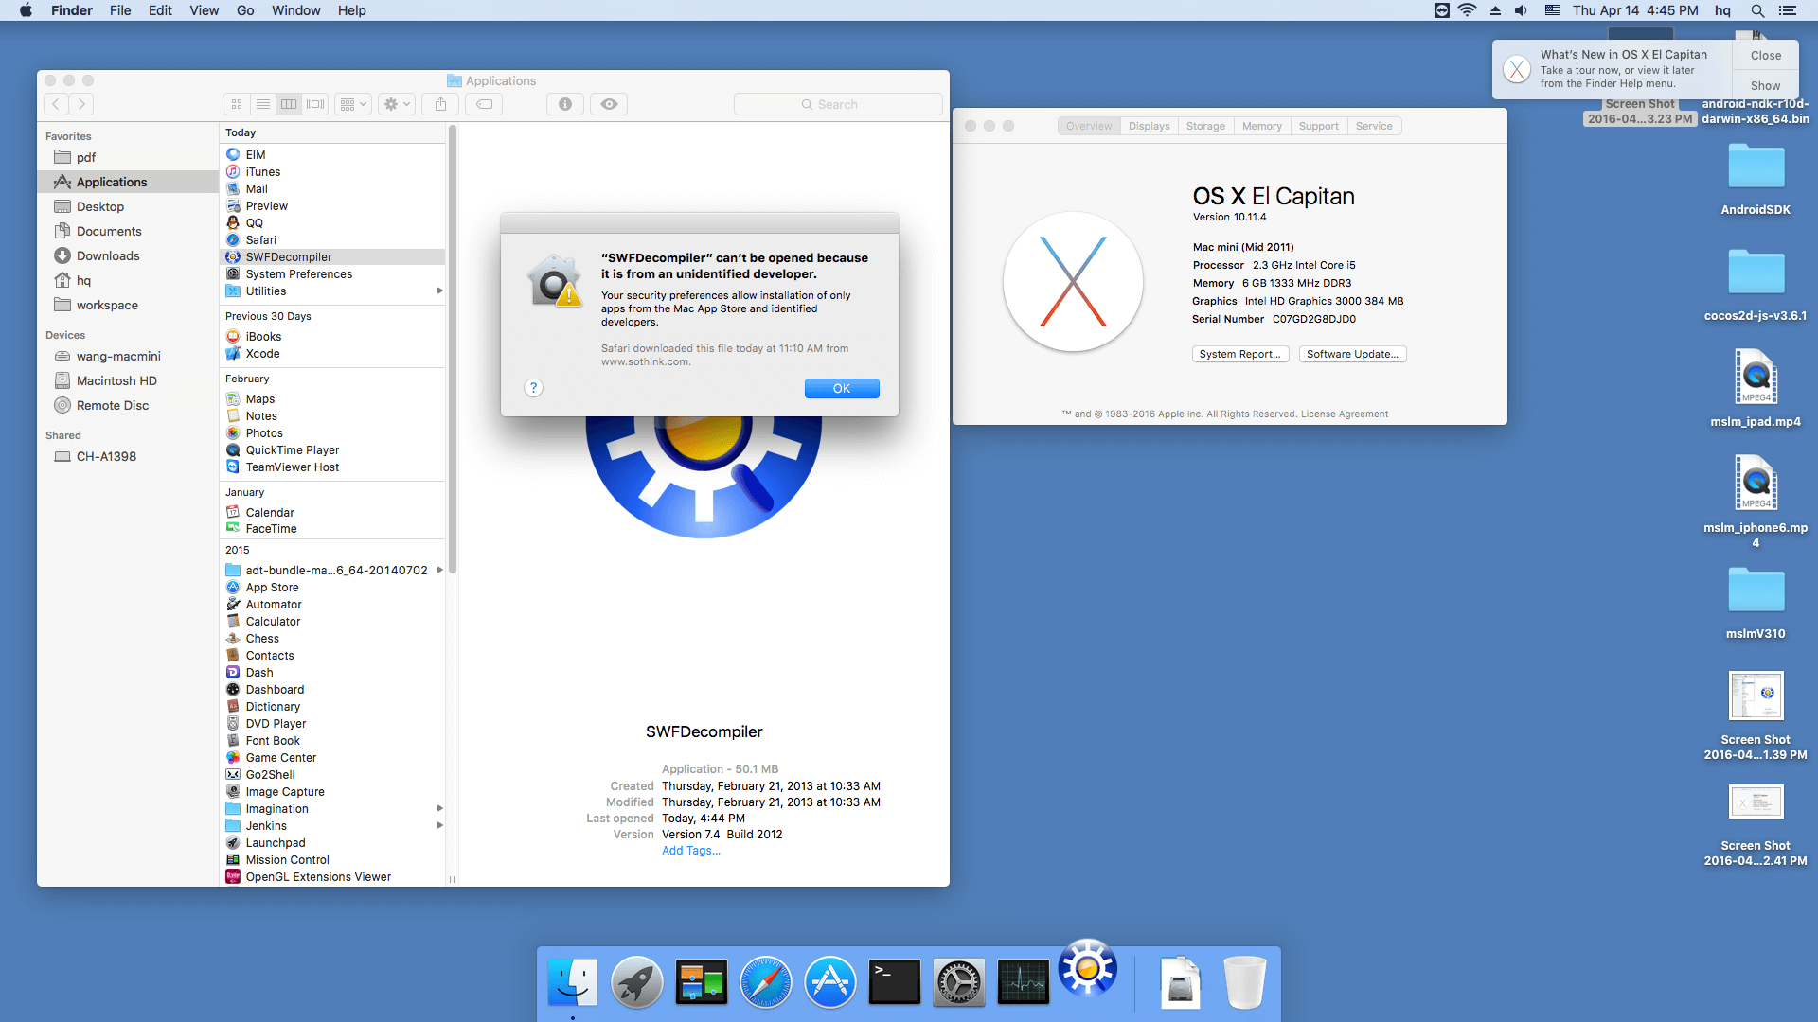This screenshot has width=1818, height=1022.
Task: Click the Search field in Finder
Action: (839, 103)
